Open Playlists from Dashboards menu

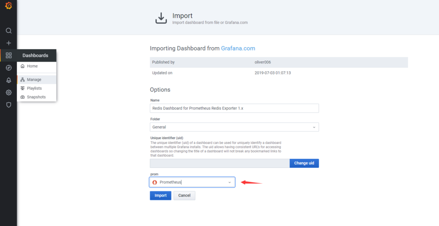click(x=34, y=88)
